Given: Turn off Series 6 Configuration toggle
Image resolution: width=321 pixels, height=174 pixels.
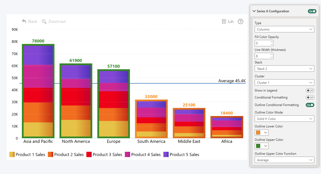Looking at the screenshot, I should click(312, 11).
